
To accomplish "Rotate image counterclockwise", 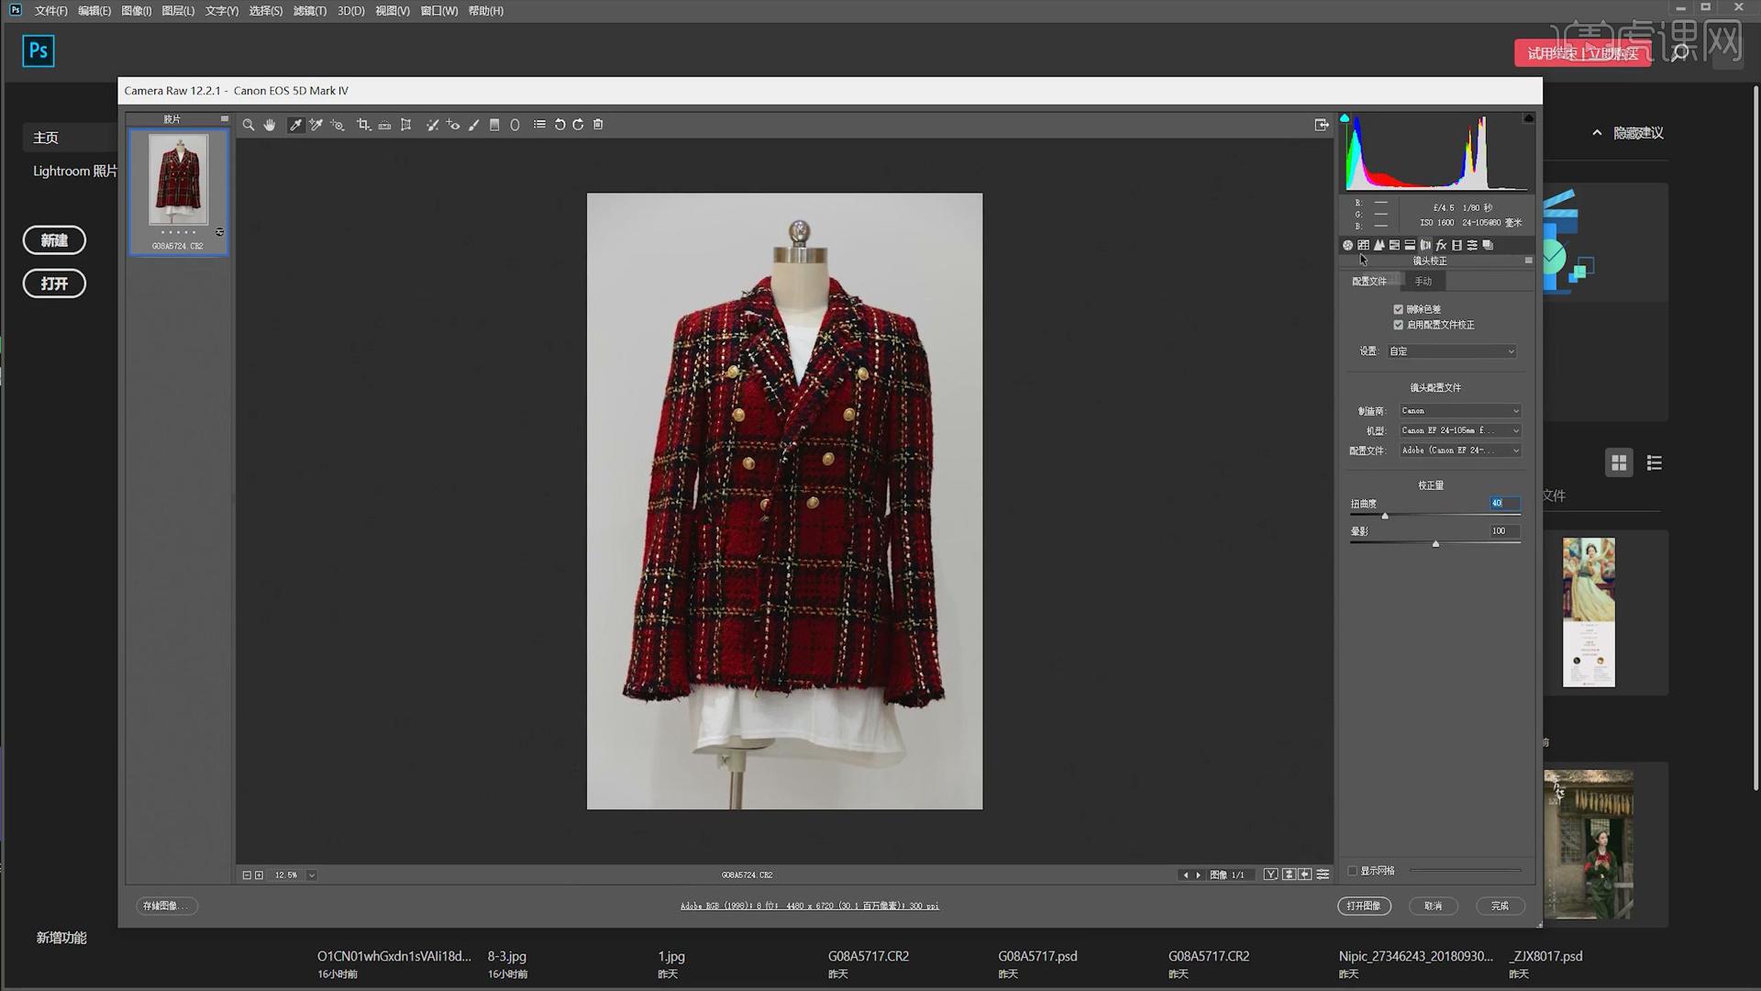I will pos(559,125).
